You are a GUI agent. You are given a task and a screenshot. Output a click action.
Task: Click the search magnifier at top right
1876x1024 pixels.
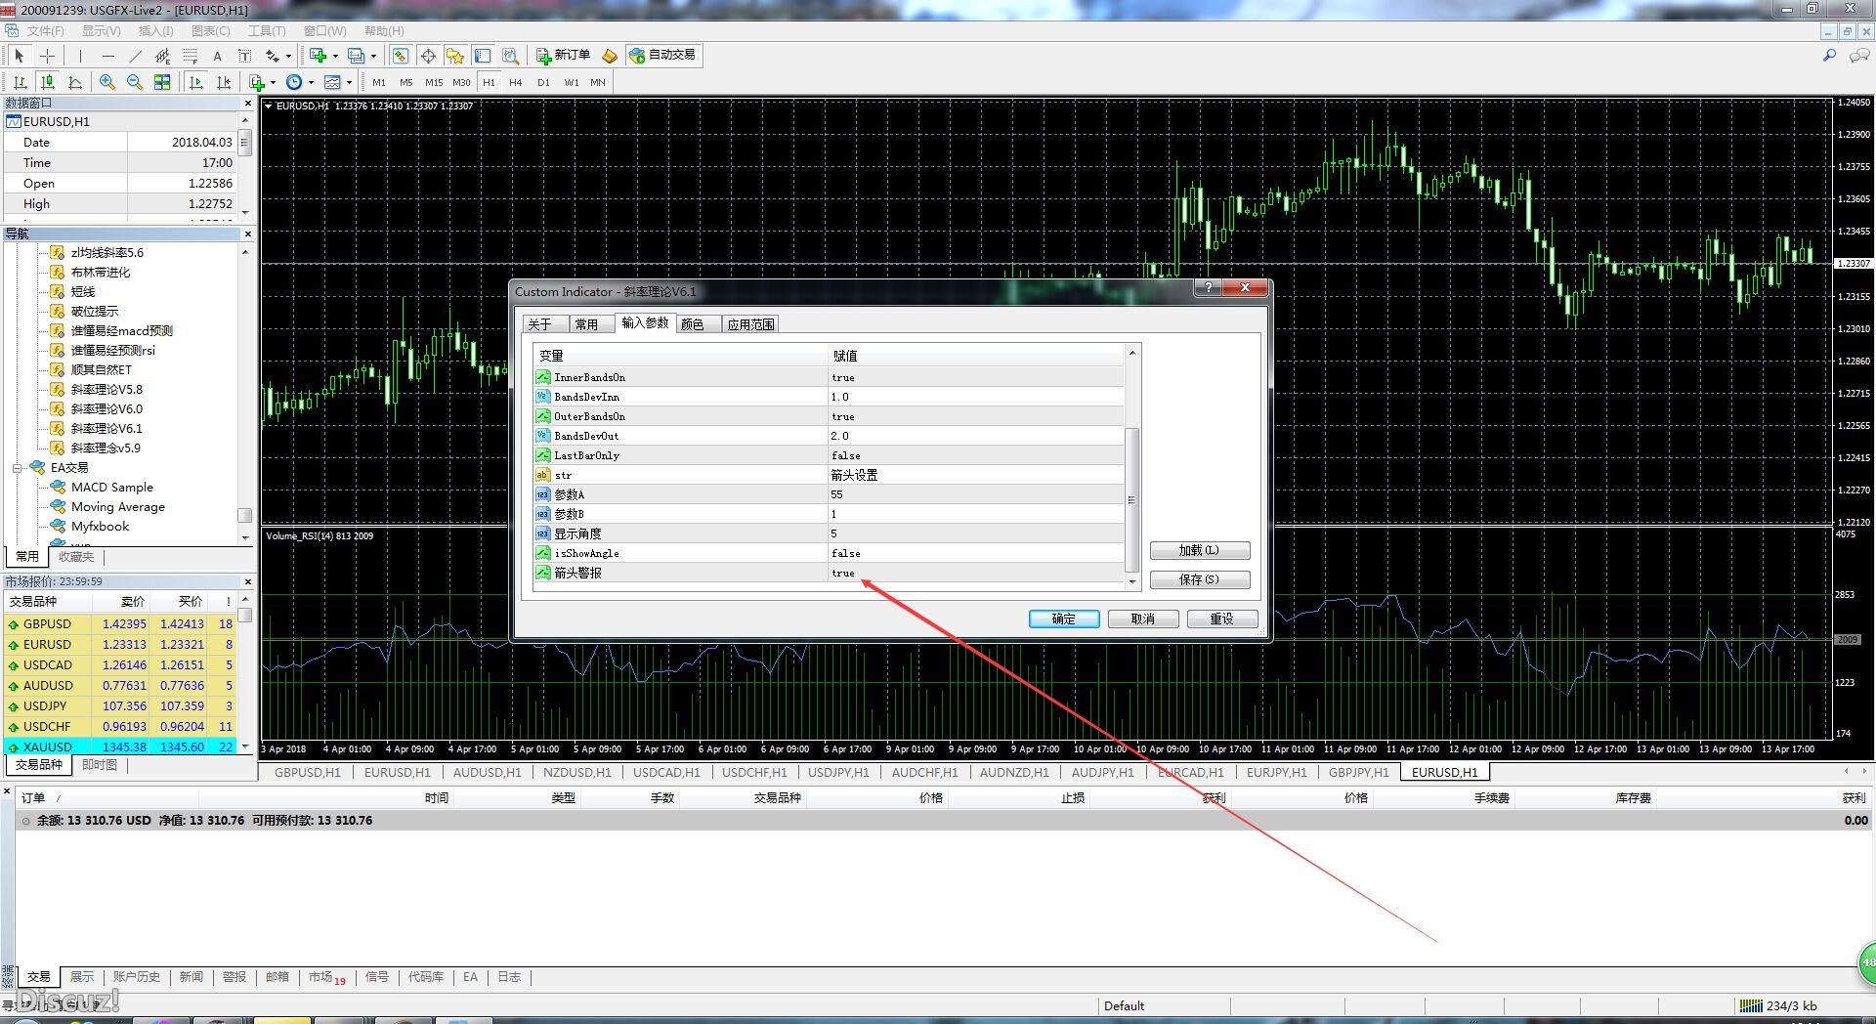coord(1829,56)
